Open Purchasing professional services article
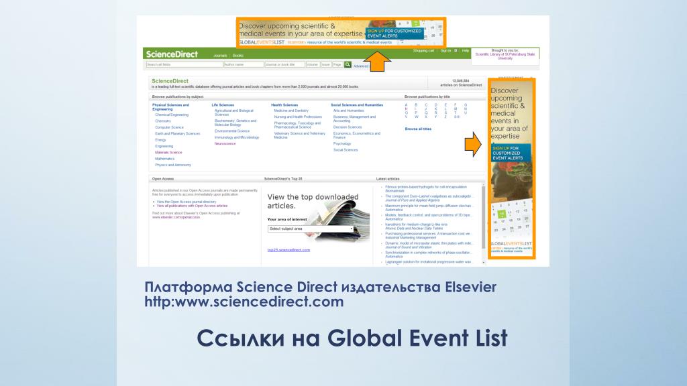 [427, 234]
